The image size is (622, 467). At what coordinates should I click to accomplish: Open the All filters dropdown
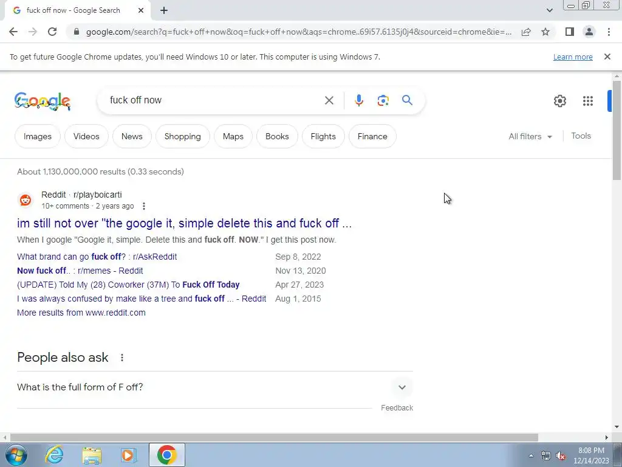[x=530, y=136]
